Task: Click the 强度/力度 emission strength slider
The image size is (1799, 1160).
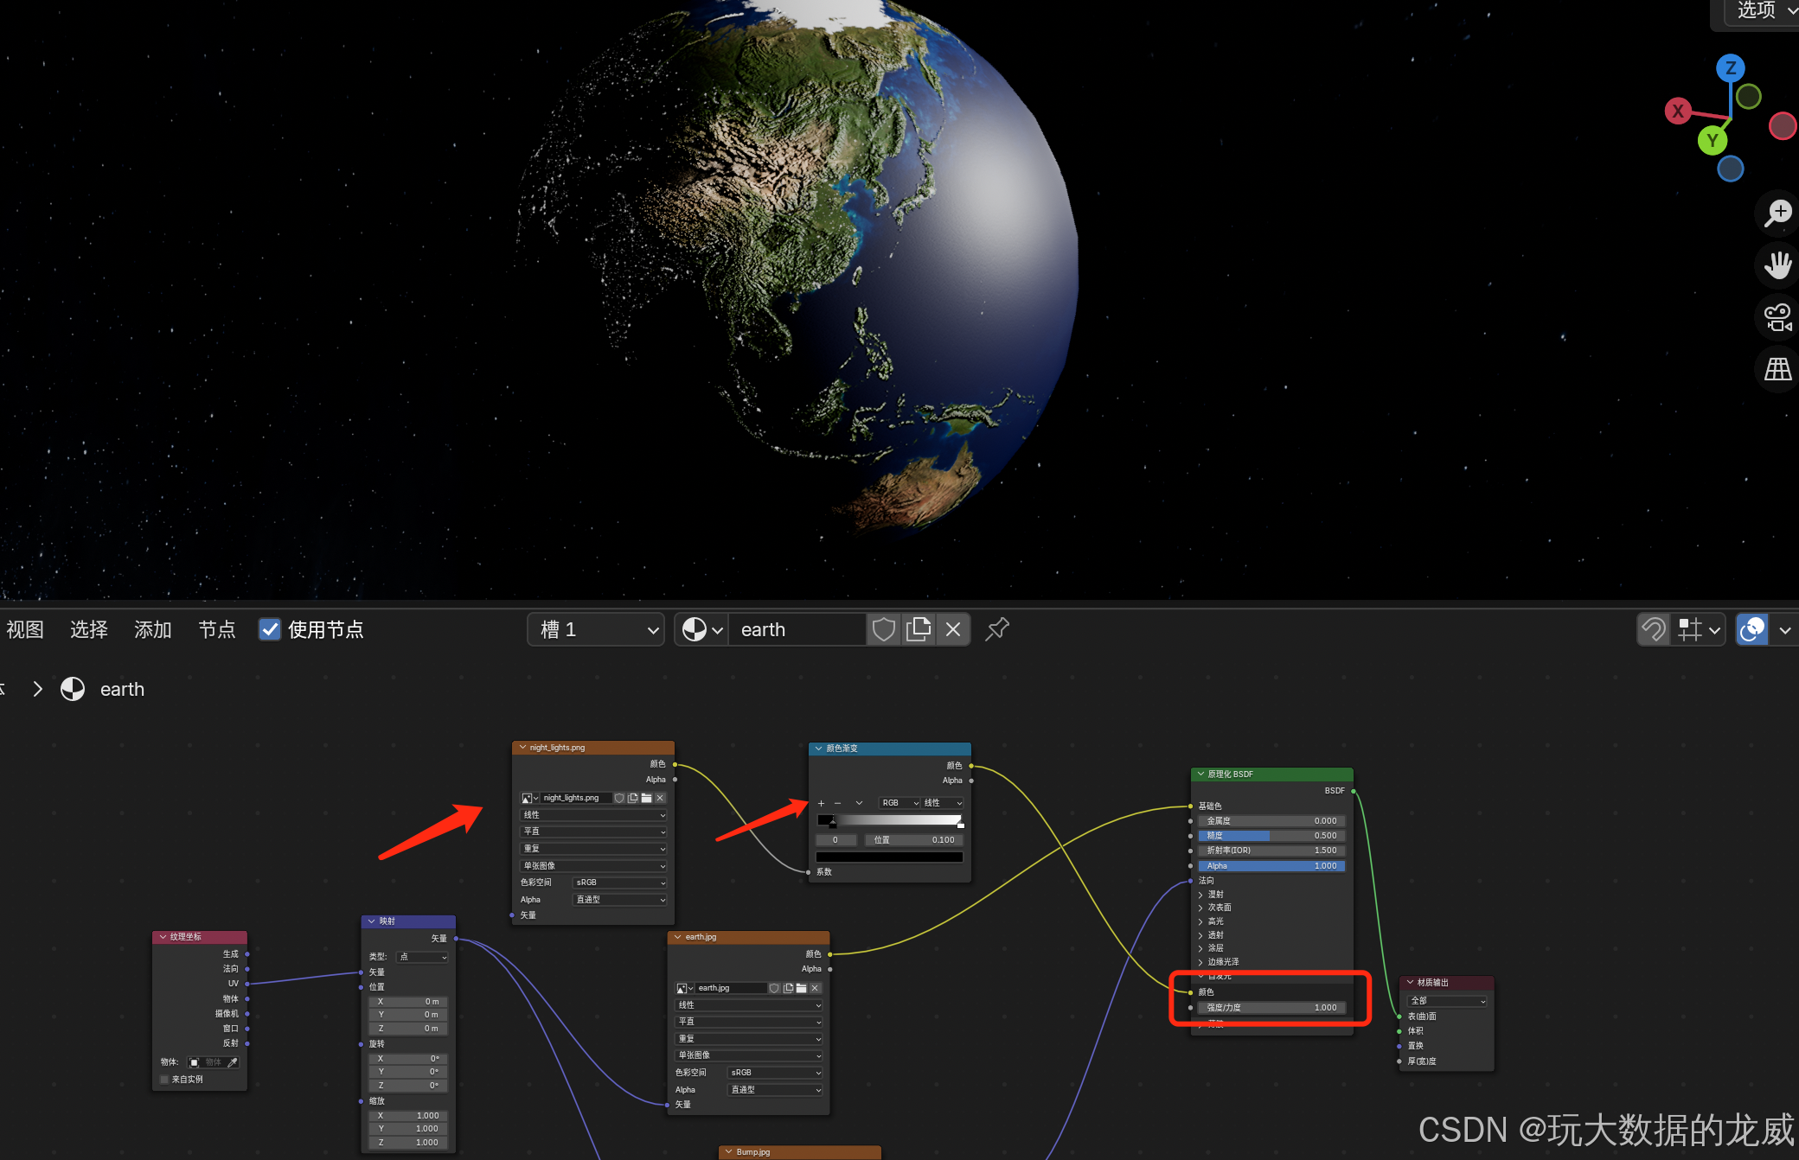Action: 1271,1008
